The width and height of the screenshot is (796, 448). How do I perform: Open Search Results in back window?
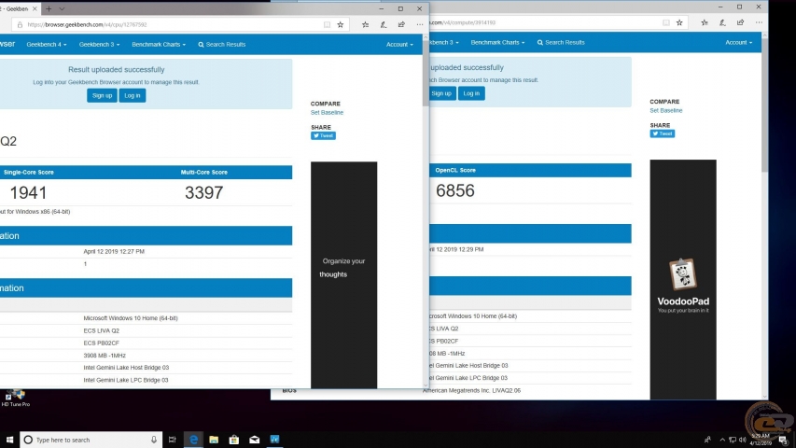pos(561,43)
